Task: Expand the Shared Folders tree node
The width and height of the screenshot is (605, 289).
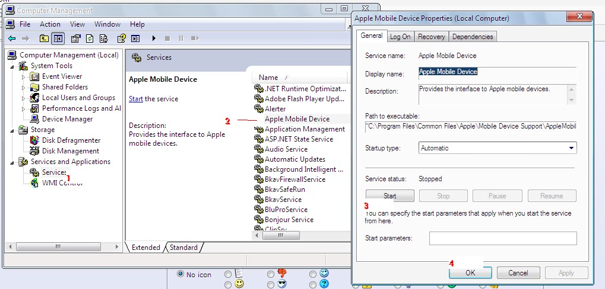Action: click(23, 88)
